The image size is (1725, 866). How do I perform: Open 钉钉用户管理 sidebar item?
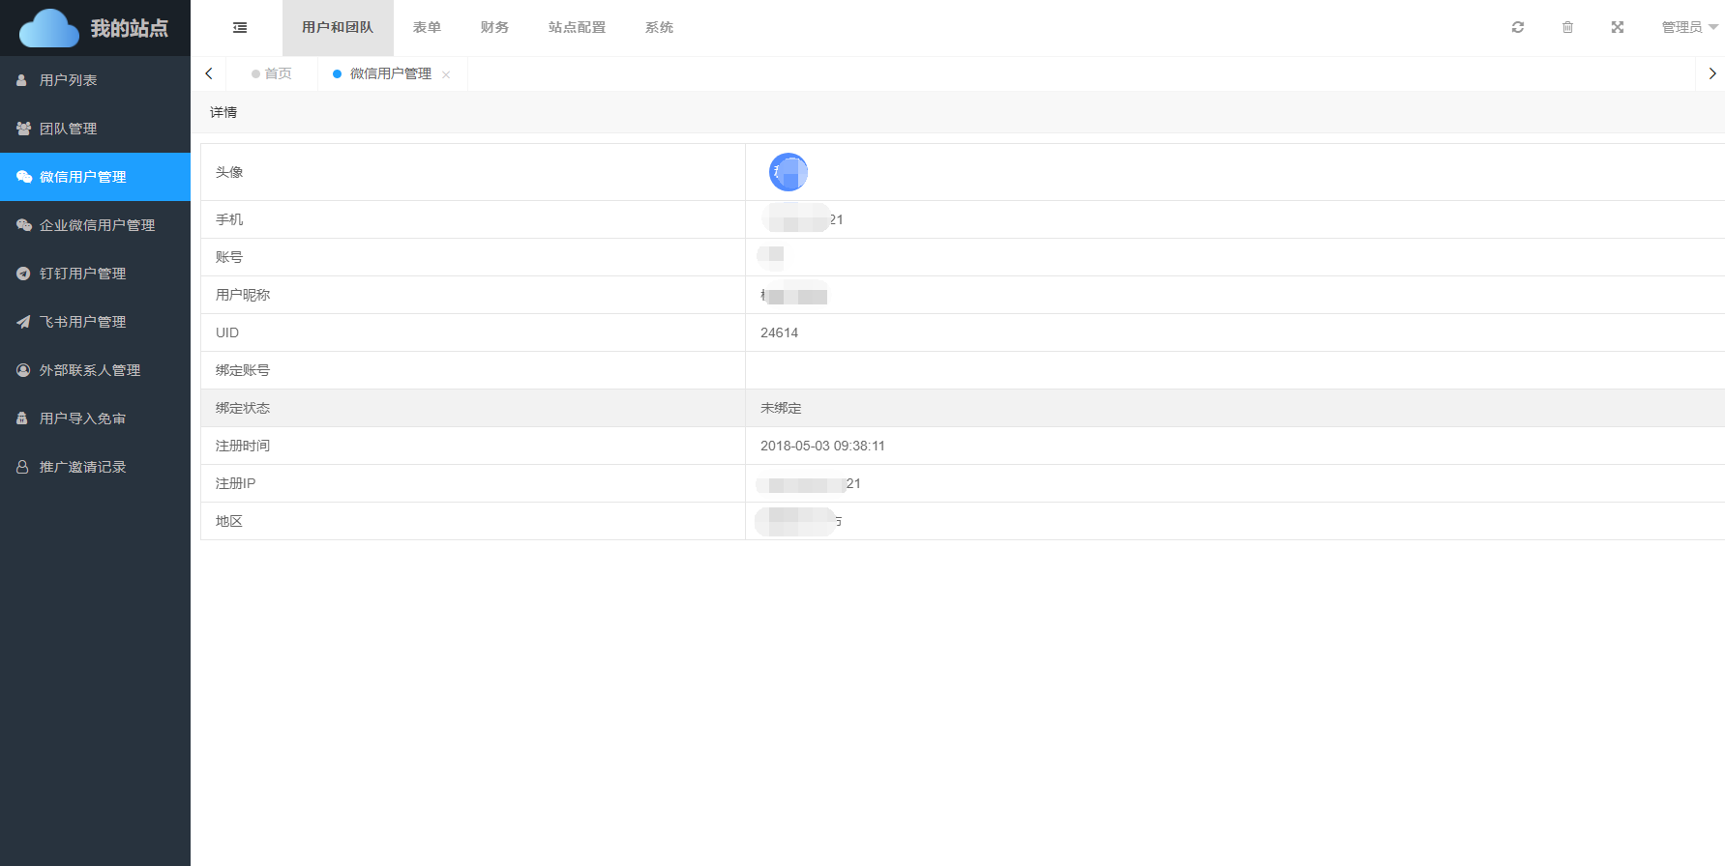point(82,274)
